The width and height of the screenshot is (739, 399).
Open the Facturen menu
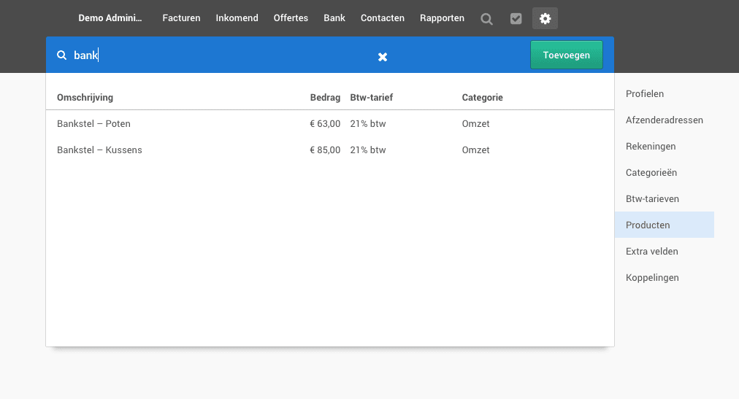tap(181, 18)
